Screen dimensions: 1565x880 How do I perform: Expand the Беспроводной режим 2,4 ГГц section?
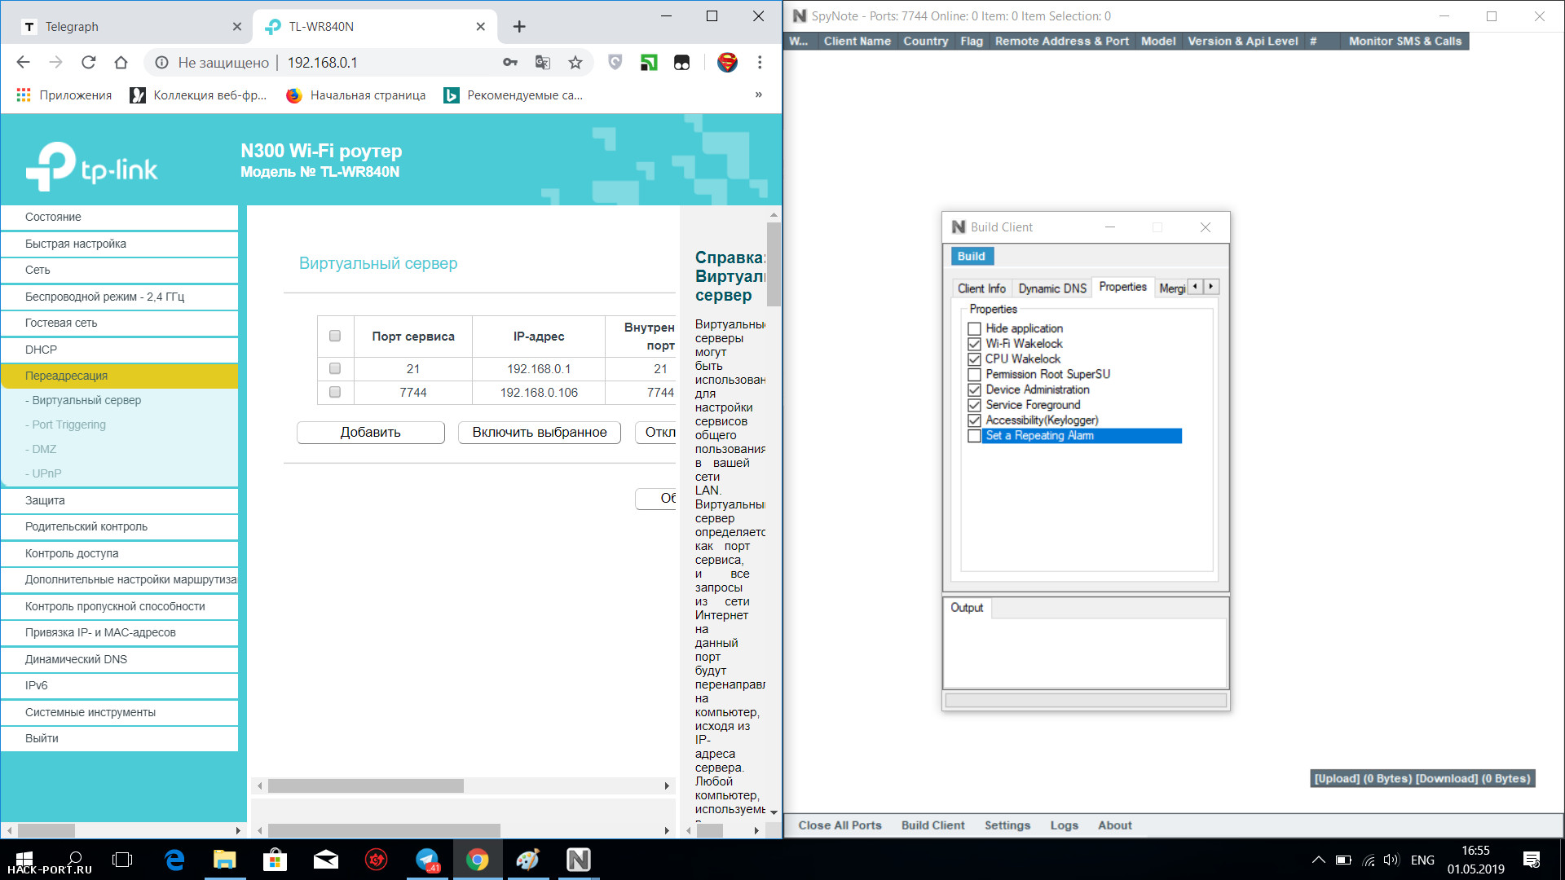120,297
